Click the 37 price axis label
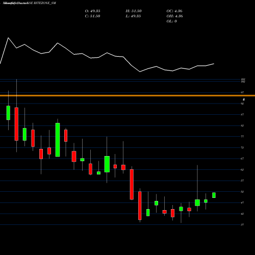Screen dimensions: 255x255 [242, 225]
